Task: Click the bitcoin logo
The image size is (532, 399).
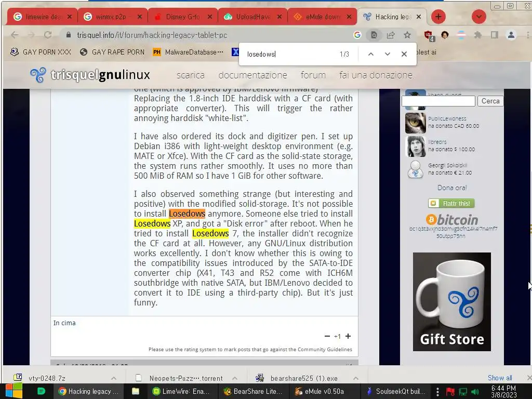Action: click(452, 220)
